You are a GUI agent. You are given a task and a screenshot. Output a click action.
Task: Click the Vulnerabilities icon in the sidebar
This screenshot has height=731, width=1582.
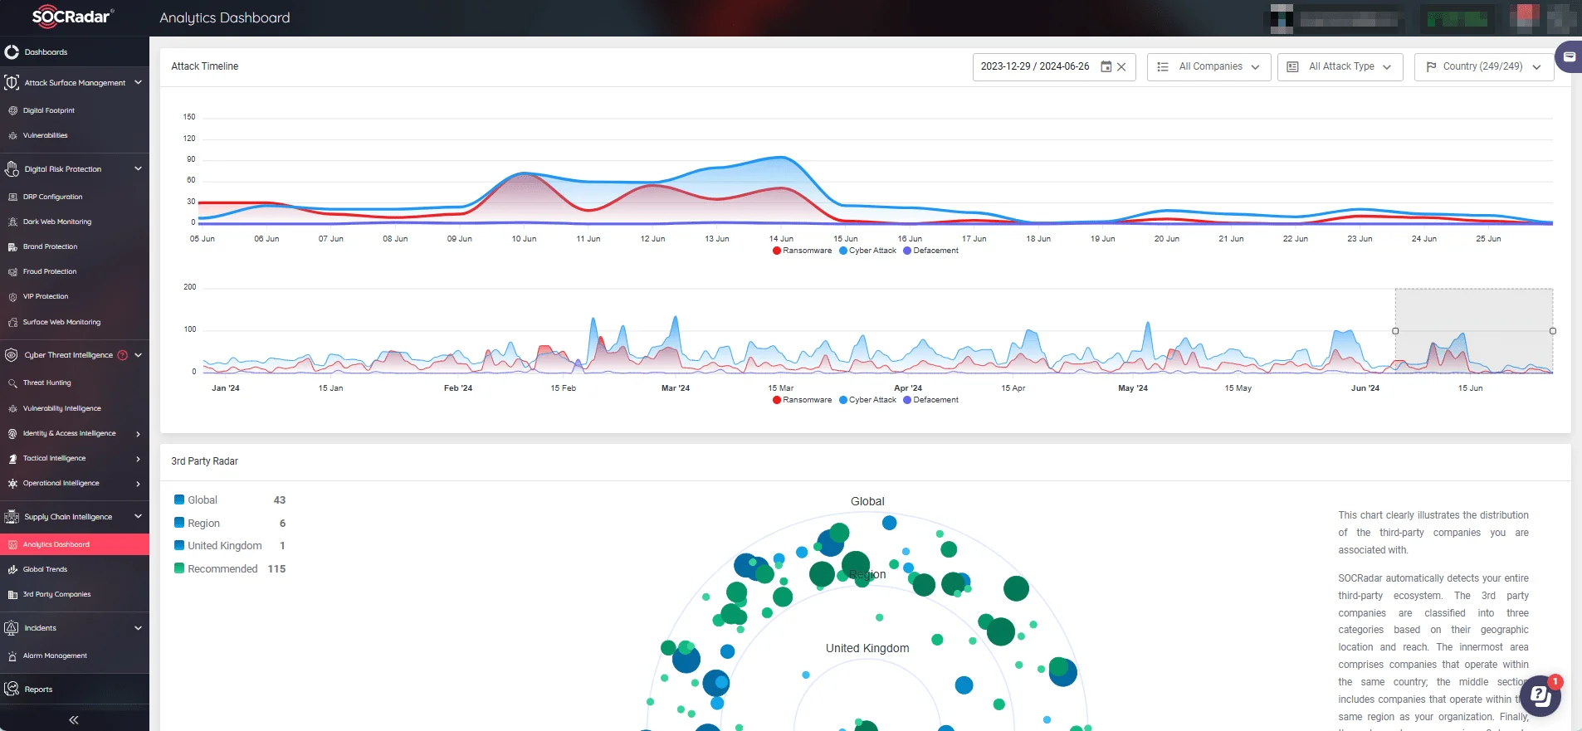[12, 135]
